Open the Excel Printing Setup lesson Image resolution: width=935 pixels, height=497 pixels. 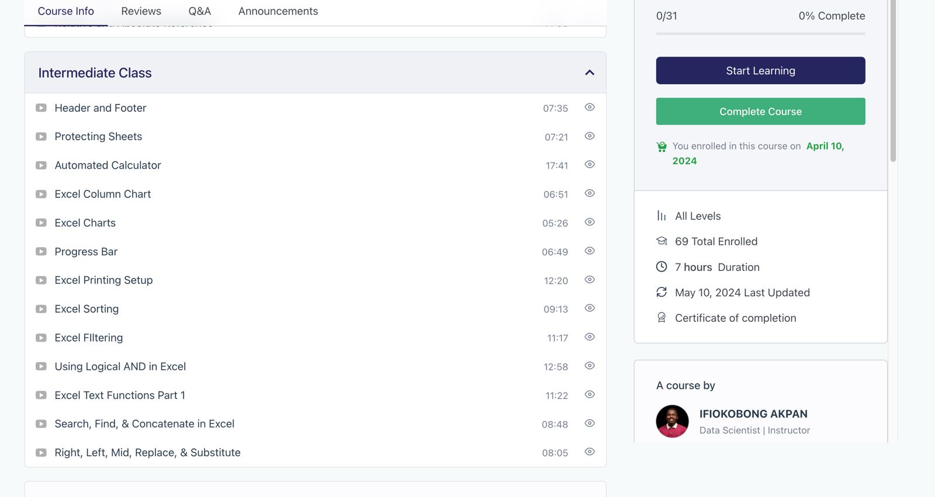pyautogui.click(x=103, y=280)
